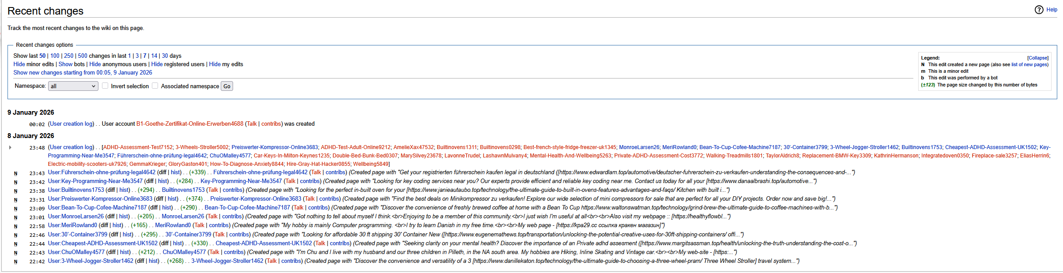Show last 50 changes

[42, 56]
